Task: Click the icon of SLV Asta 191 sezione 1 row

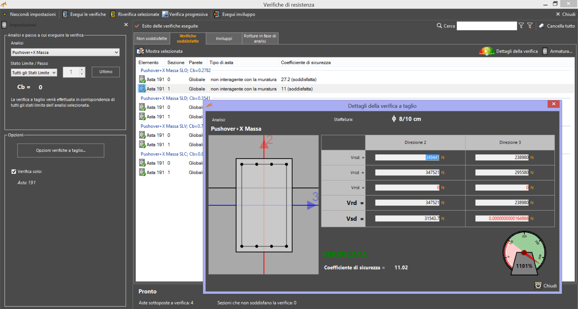Action: coord(142,144)
